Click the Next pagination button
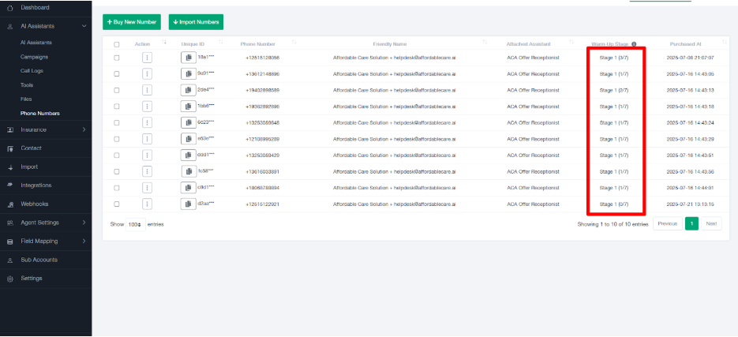738x337 pixels. [711, 224]
